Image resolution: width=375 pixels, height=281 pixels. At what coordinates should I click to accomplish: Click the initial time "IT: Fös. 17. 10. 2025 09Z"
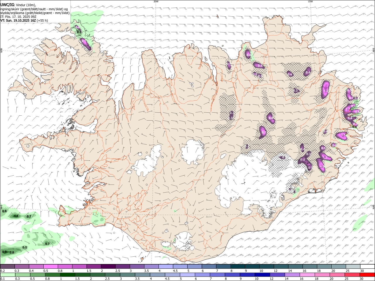point(18,17)
